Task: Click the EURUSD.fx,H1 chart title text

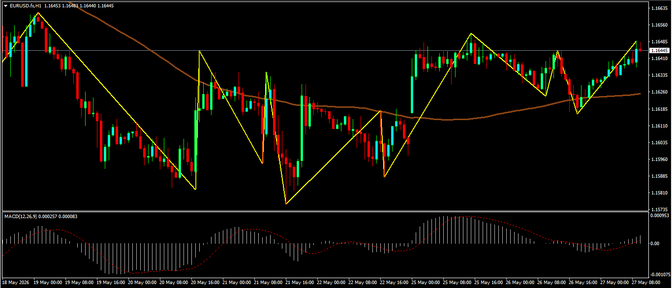Action: pos(25,5)
